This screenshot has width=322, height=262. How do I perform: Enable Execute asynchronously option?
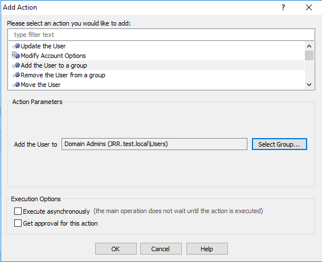[x=18, y=211]
